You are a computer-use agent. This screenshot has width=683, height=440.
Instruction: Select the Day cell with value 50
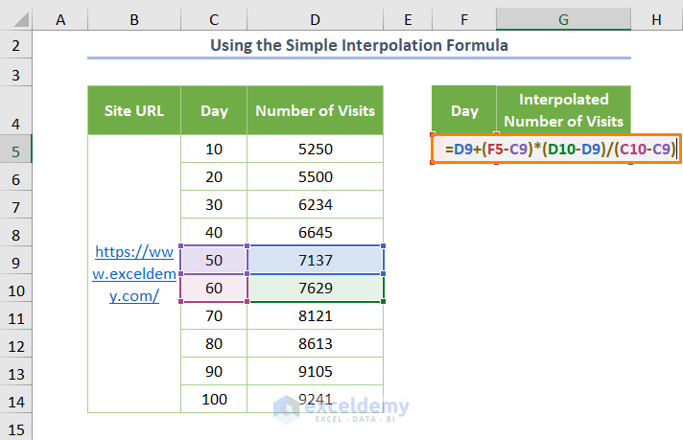pyautogui.click(x=214, y=260)
